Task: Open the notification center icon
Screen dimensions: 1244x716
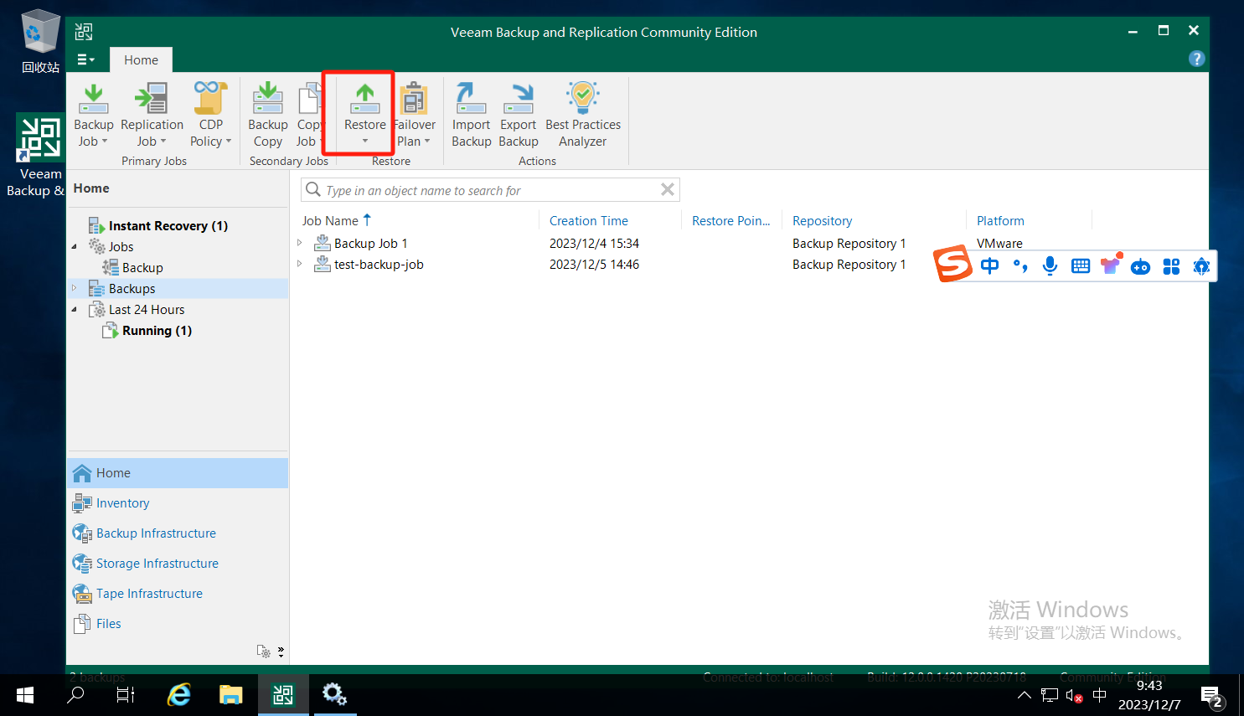Action: tap(1211, 695)
